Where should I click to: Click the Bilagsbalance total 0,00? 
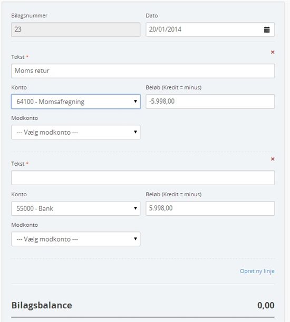[x=266, y=305]
